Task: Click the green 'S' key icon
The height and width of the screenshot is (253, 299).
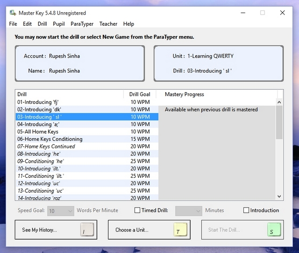Action: click(x=274, y=230)
